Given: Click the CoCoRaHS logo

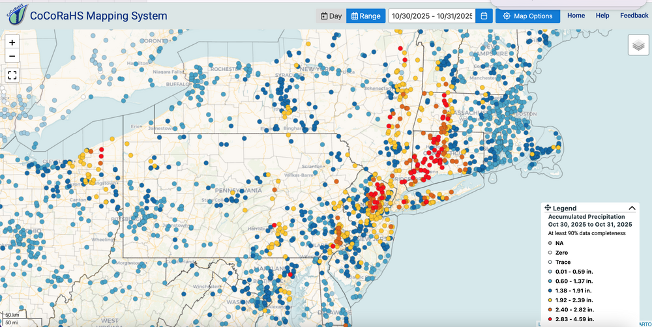Looking at the screenshot, I should (x=16, y=16).
